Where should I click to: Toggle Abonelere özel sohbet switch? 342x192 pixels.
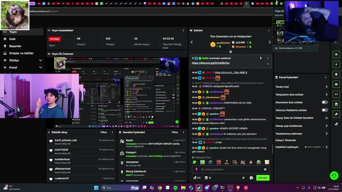pos(325,102)
